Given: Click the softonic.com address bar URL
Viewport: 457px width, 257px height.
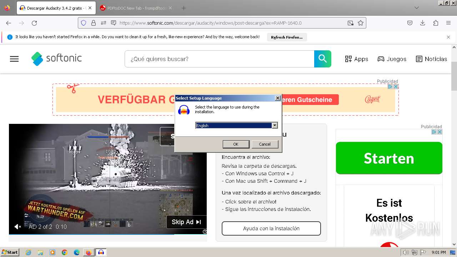Looking at the screenshot, I should [x=210, y=23].
